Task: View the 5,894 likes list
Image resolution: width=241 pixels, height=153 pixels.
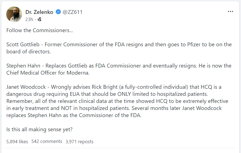Action: 17,142
